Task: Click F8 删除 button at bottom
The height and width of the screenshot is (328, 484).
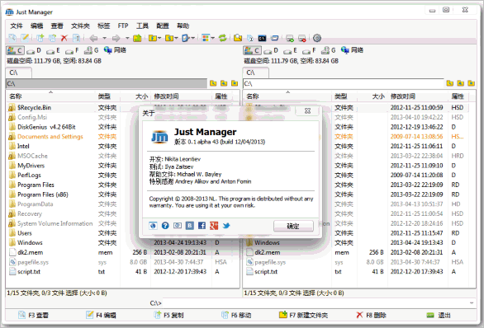Action: [371, 315]
